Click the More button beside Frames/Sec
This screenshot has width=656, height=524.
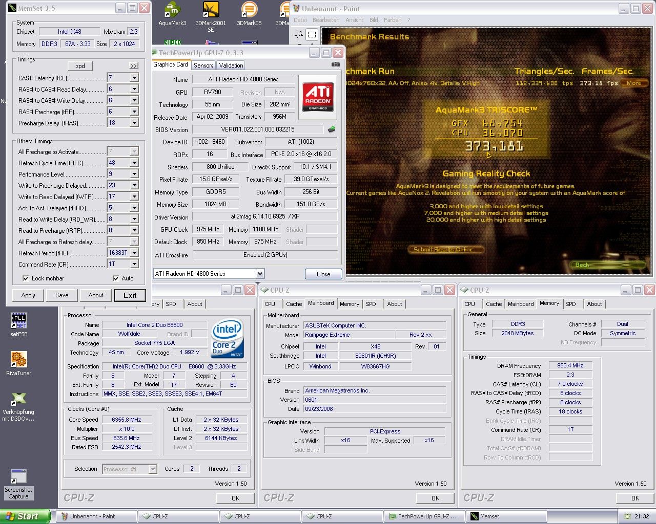(x=634, y=83)
